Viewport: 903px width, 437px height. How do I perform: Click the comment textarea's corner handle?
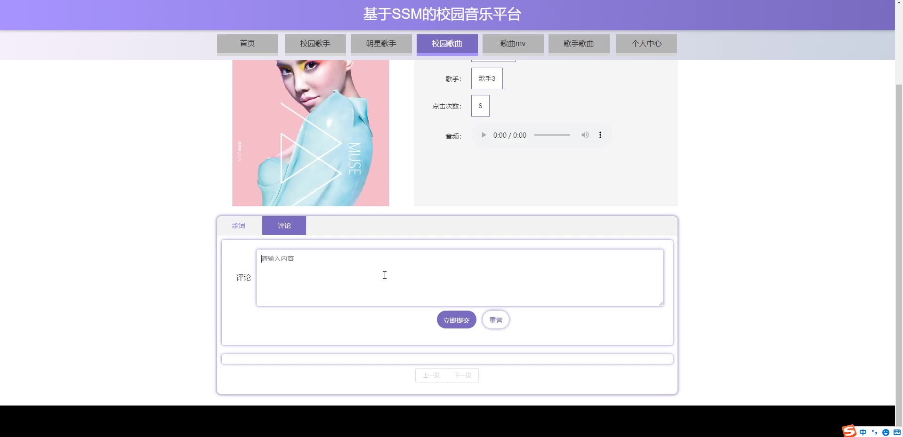click(x=661, y=304)
